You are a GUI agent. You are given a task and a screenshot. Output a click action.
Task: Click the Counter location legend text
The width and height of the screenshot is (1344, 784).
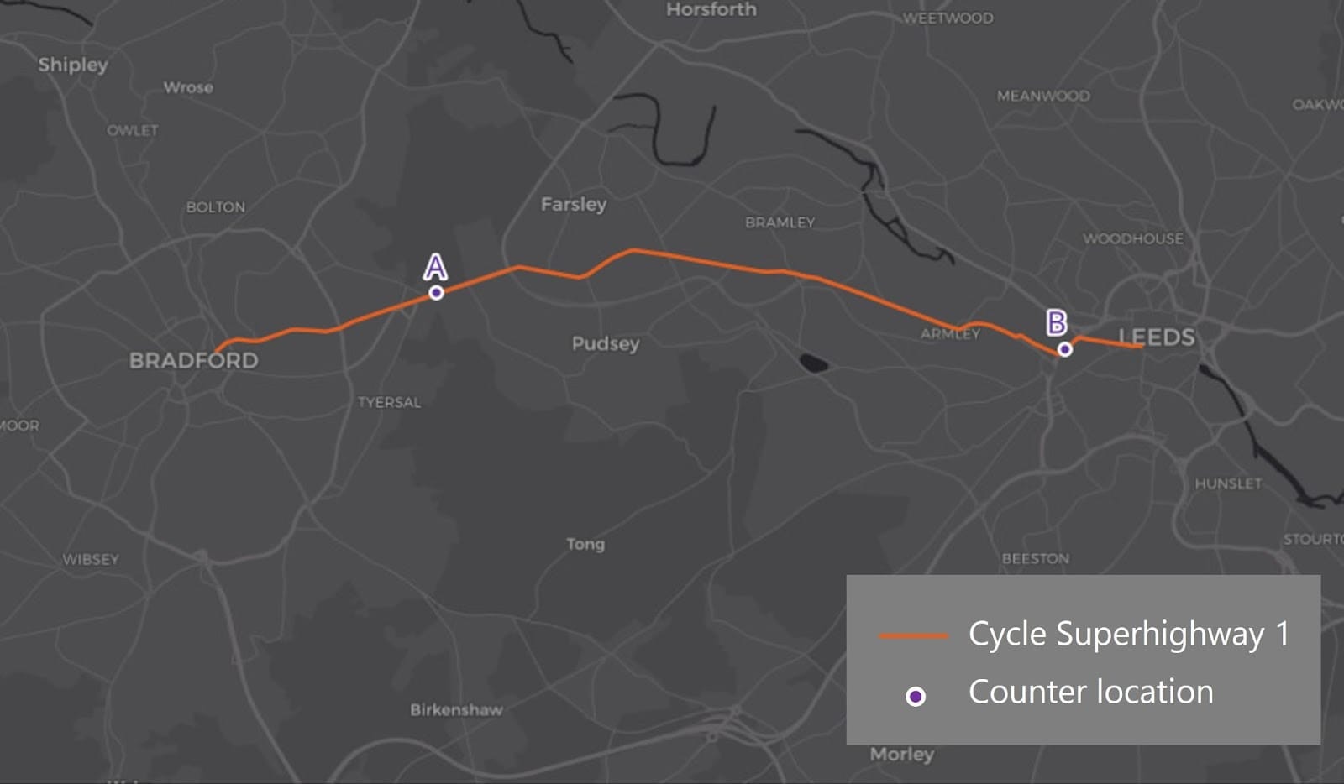click(1091, 692)
